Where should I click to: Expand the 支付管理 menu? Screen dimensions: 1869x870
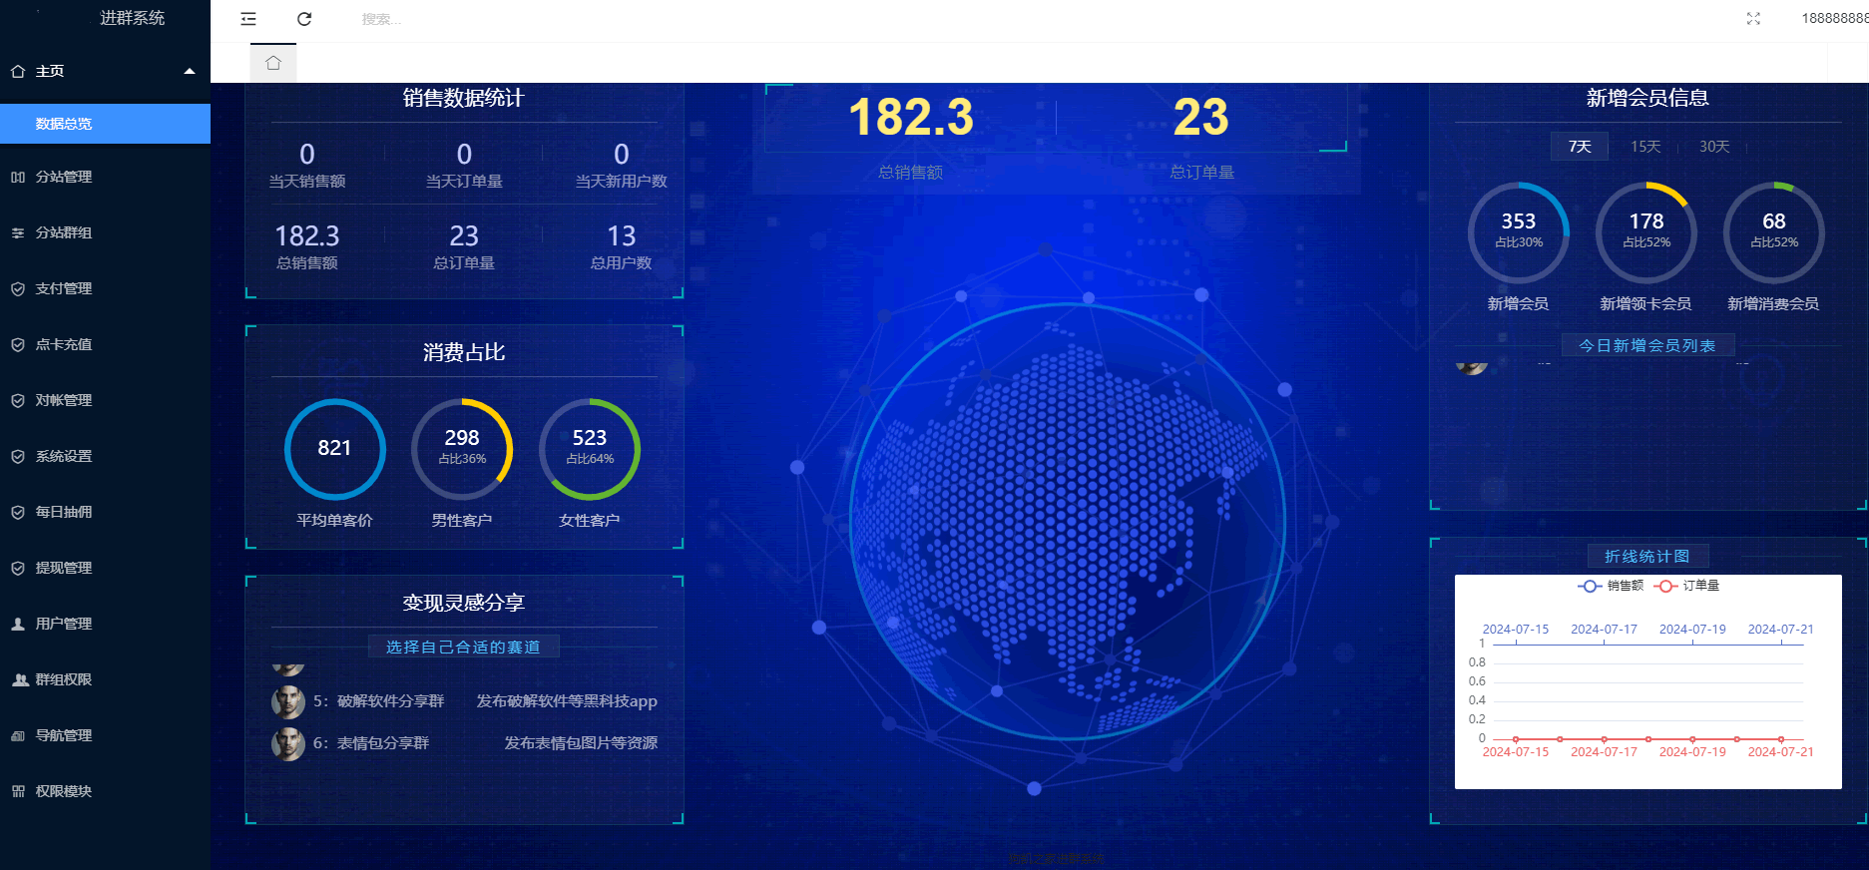(64, 288)
